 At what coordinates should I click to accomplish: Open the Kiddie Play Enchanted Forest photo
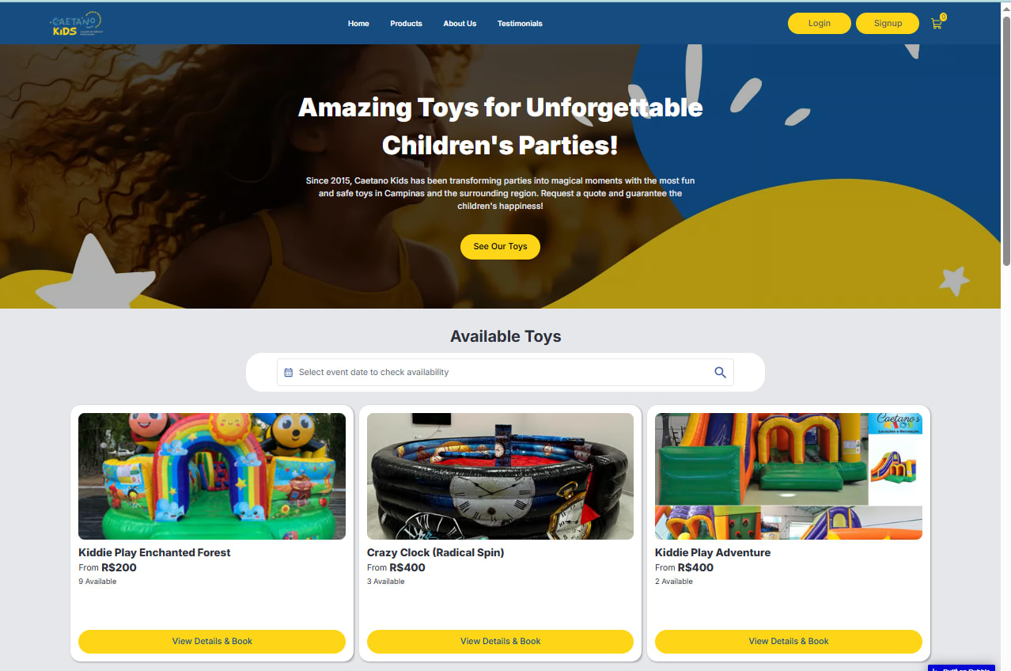coord(212,476)
